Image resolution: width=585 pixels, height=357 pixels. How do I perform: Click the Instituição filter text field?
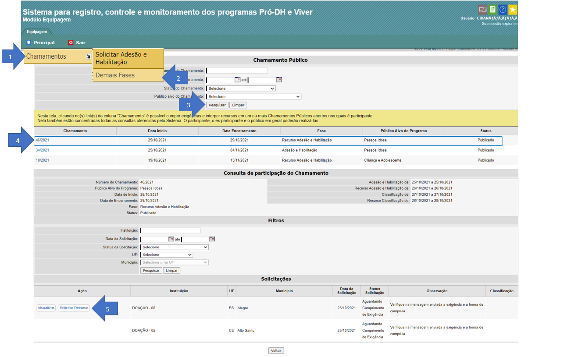(170, 230)
